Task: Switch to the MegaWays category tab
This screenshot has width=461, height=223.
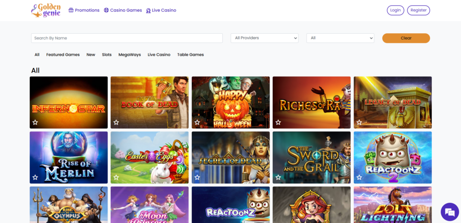Action: click(x=129, y=55)
